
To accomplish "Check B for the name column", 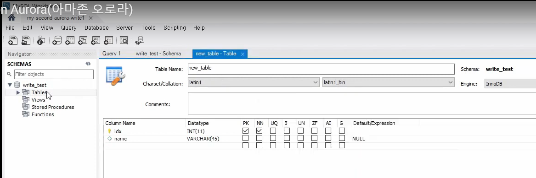I will click(287, 138).
